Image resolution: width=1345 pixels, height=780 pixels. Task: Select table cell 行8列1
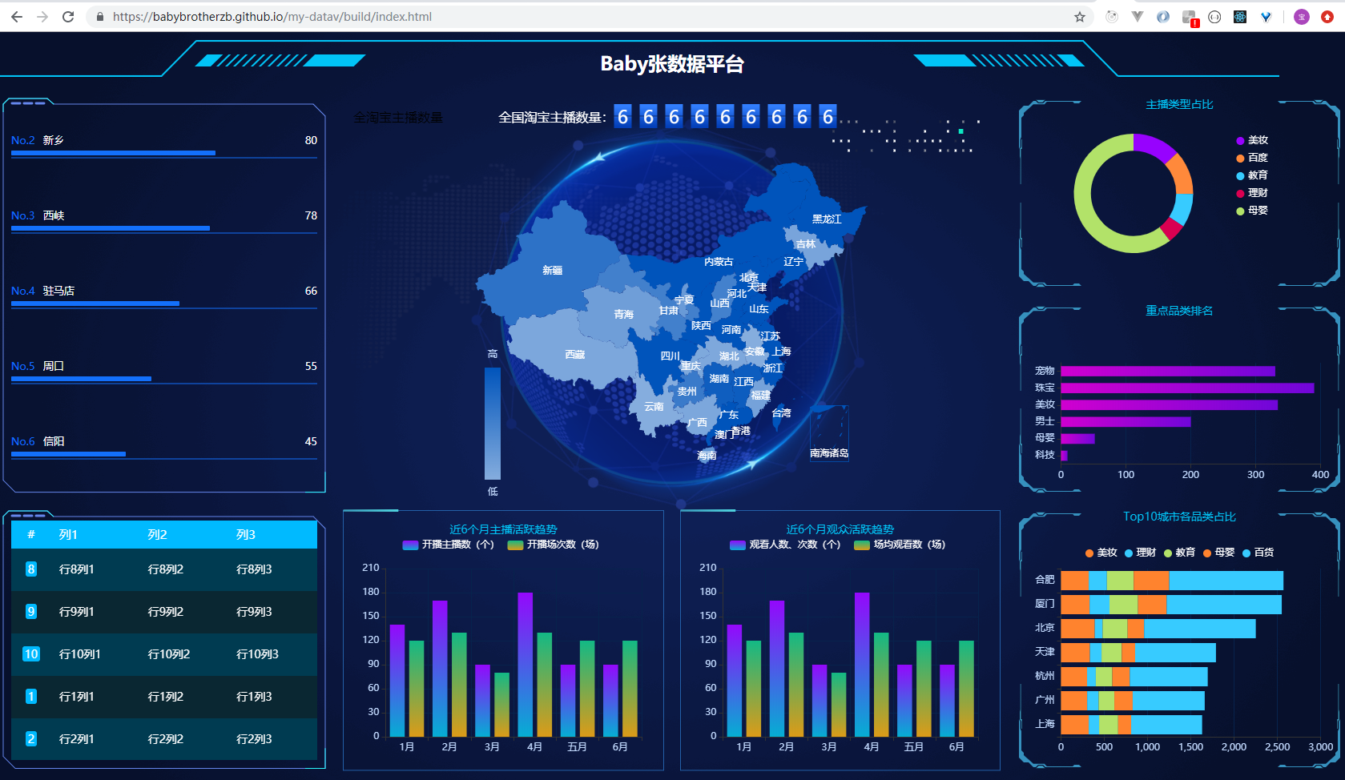pos(77,569)
